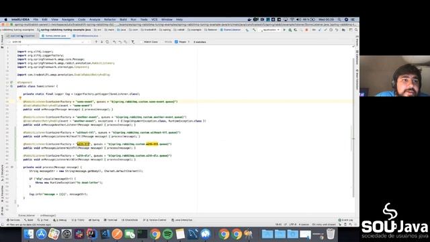The image size is (430, 242).
Task: Open the Terminal tool window button
Action: (x=110, y=220)
